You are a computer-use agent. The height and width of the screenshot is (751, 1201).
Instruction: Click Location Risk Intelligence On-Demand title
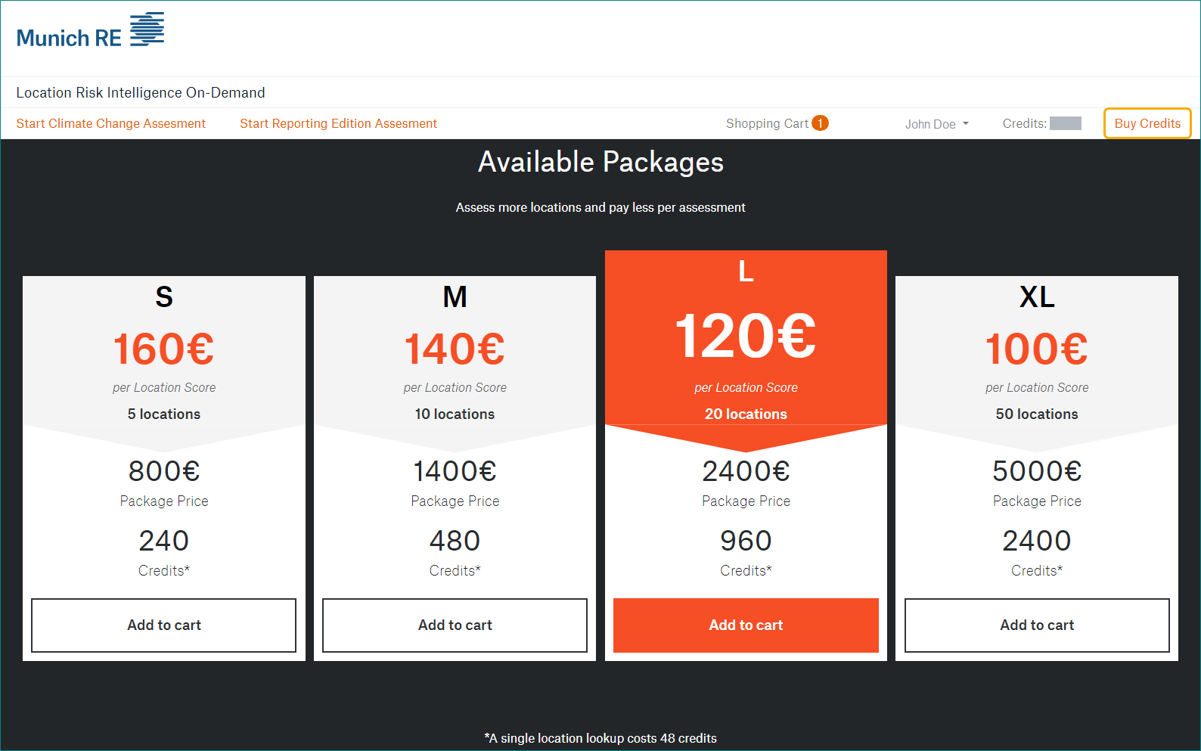141,92
